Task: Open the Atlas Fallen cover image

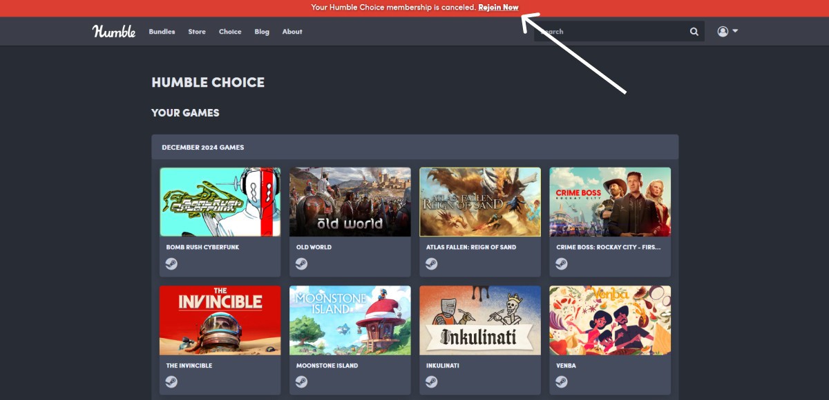Action: pyautogui.click(x=480, y=202)
